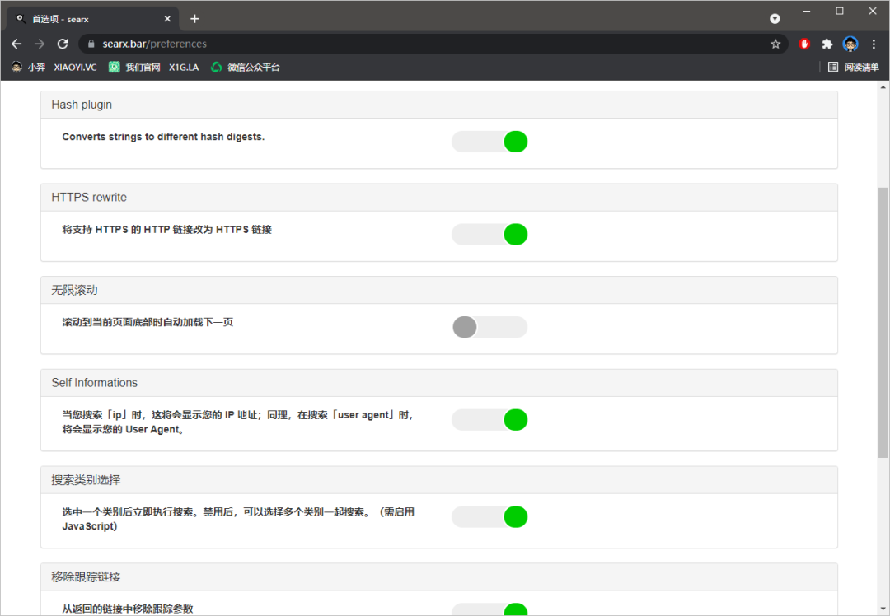Click the scrollbar down arrow
This screenshot has width=890, height=616.
click(883, 609)
